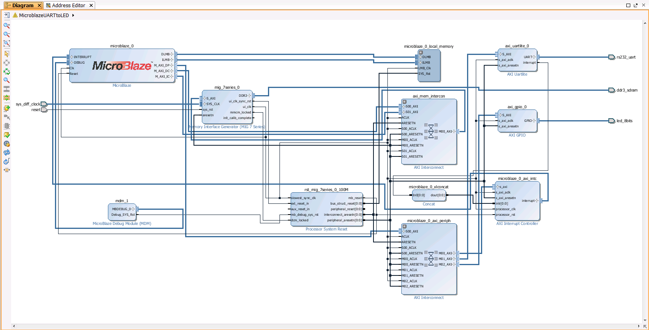Click MicroblazeUARTtoLED in the breadcrumb
The width and height of the screenshot is (649, 330).
click(44, 16)
